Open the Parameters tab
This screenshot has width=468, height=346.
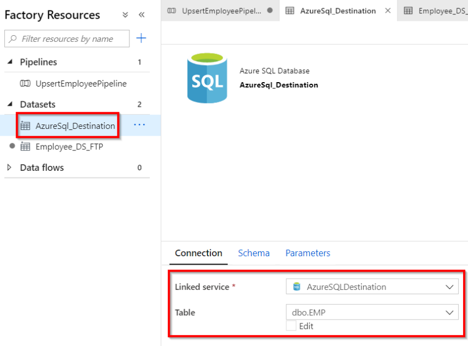(x=308, y=253)
